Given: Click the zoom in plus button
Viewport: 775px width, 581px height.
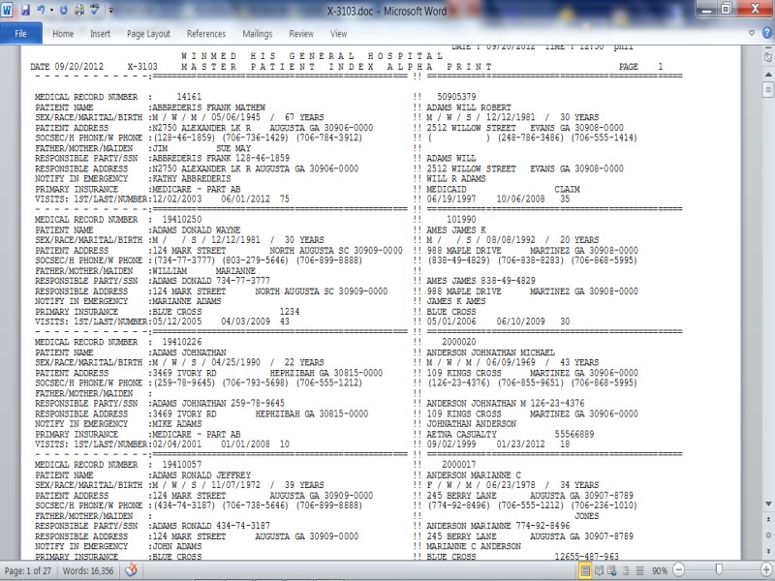Looking at the screenshot, I should 766,570.
